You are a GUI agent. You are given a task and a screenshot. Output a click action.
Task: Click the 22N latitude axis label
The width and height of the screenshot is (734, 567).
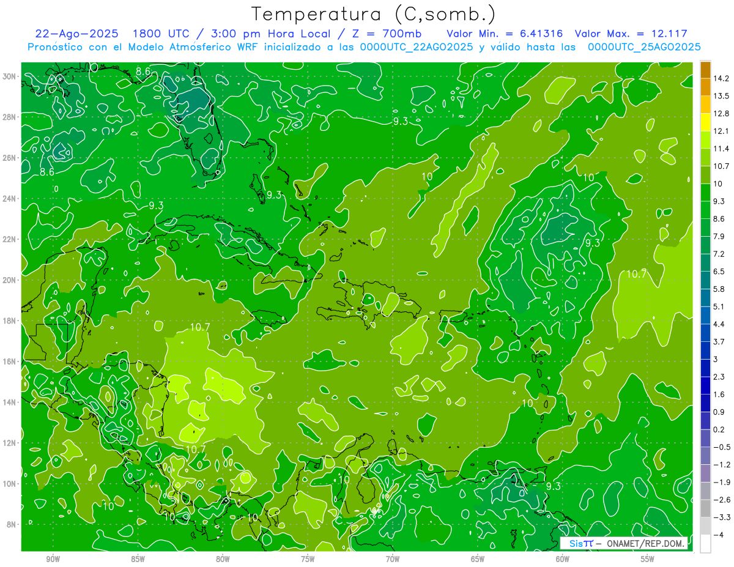pyautogui.click(x=10, y=239)
